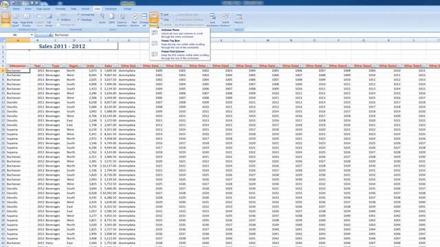Open the Home ribbon tab
The height and width of the screenshot is (247, 440).
point(16,9)
